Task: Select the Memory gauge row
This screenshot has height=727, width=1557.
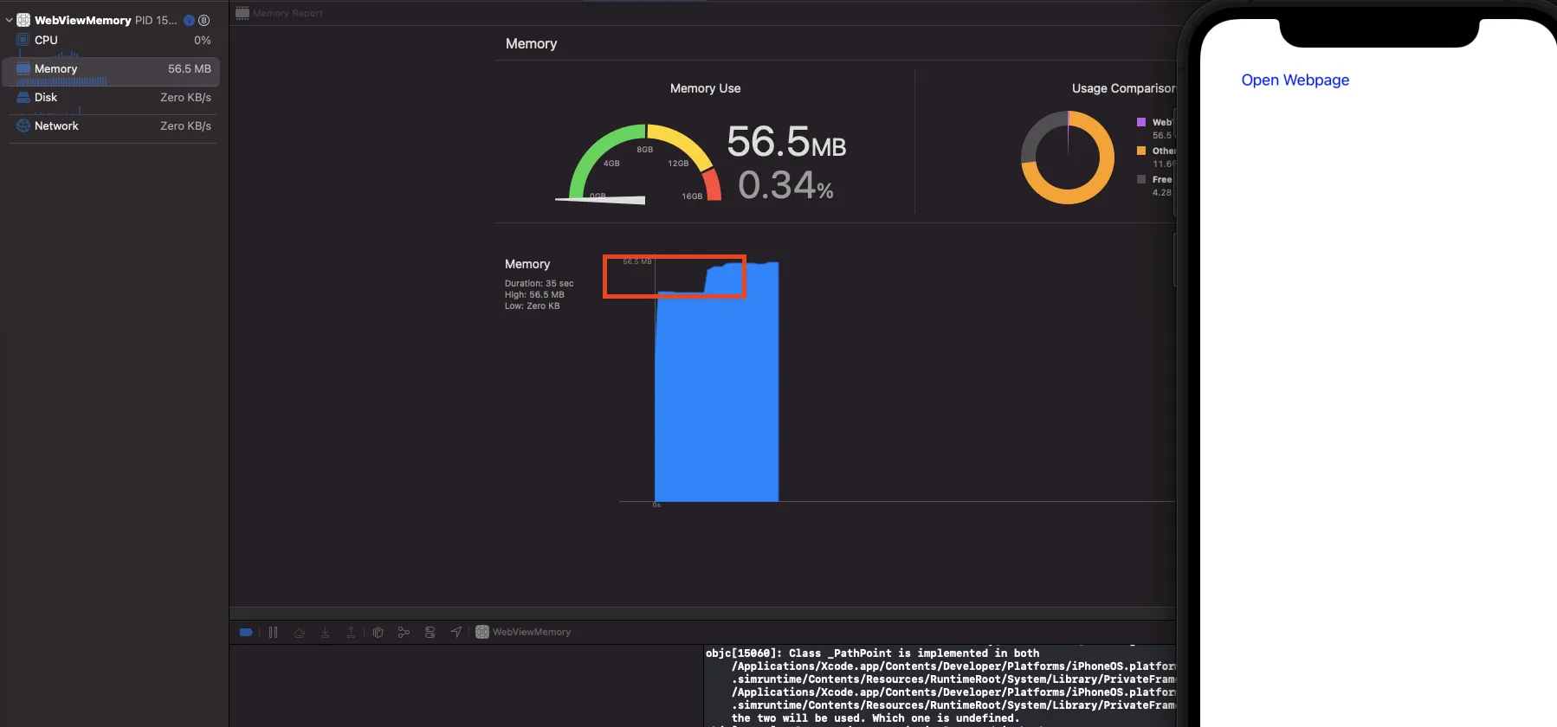Action: pos(111,71)
